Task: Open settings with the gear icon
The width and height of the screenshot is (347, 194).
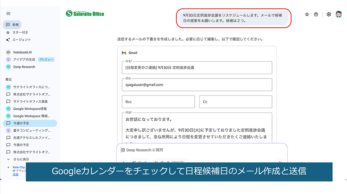Action: pyautogui.click(x=329, y=15)
